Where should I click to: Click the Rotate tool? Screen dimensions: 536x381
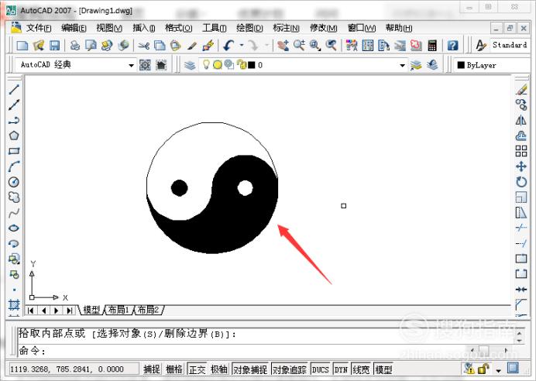click(x=521, y=182)
